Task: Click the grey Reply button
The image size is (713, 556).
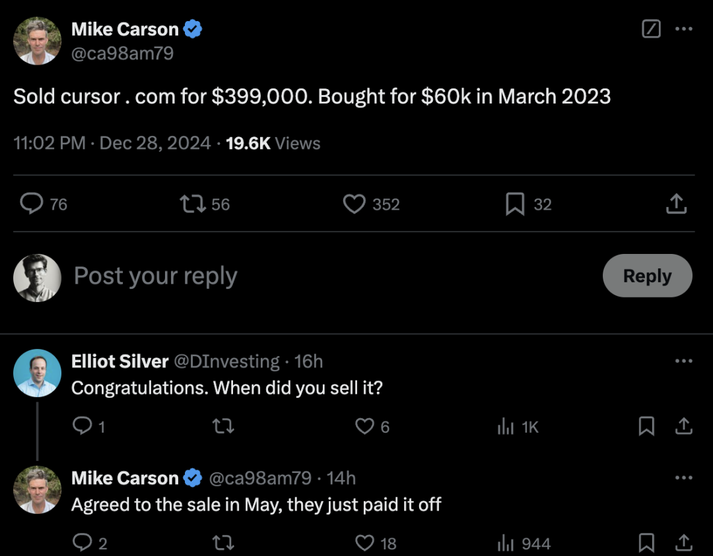Action: (x=647, y=276)
